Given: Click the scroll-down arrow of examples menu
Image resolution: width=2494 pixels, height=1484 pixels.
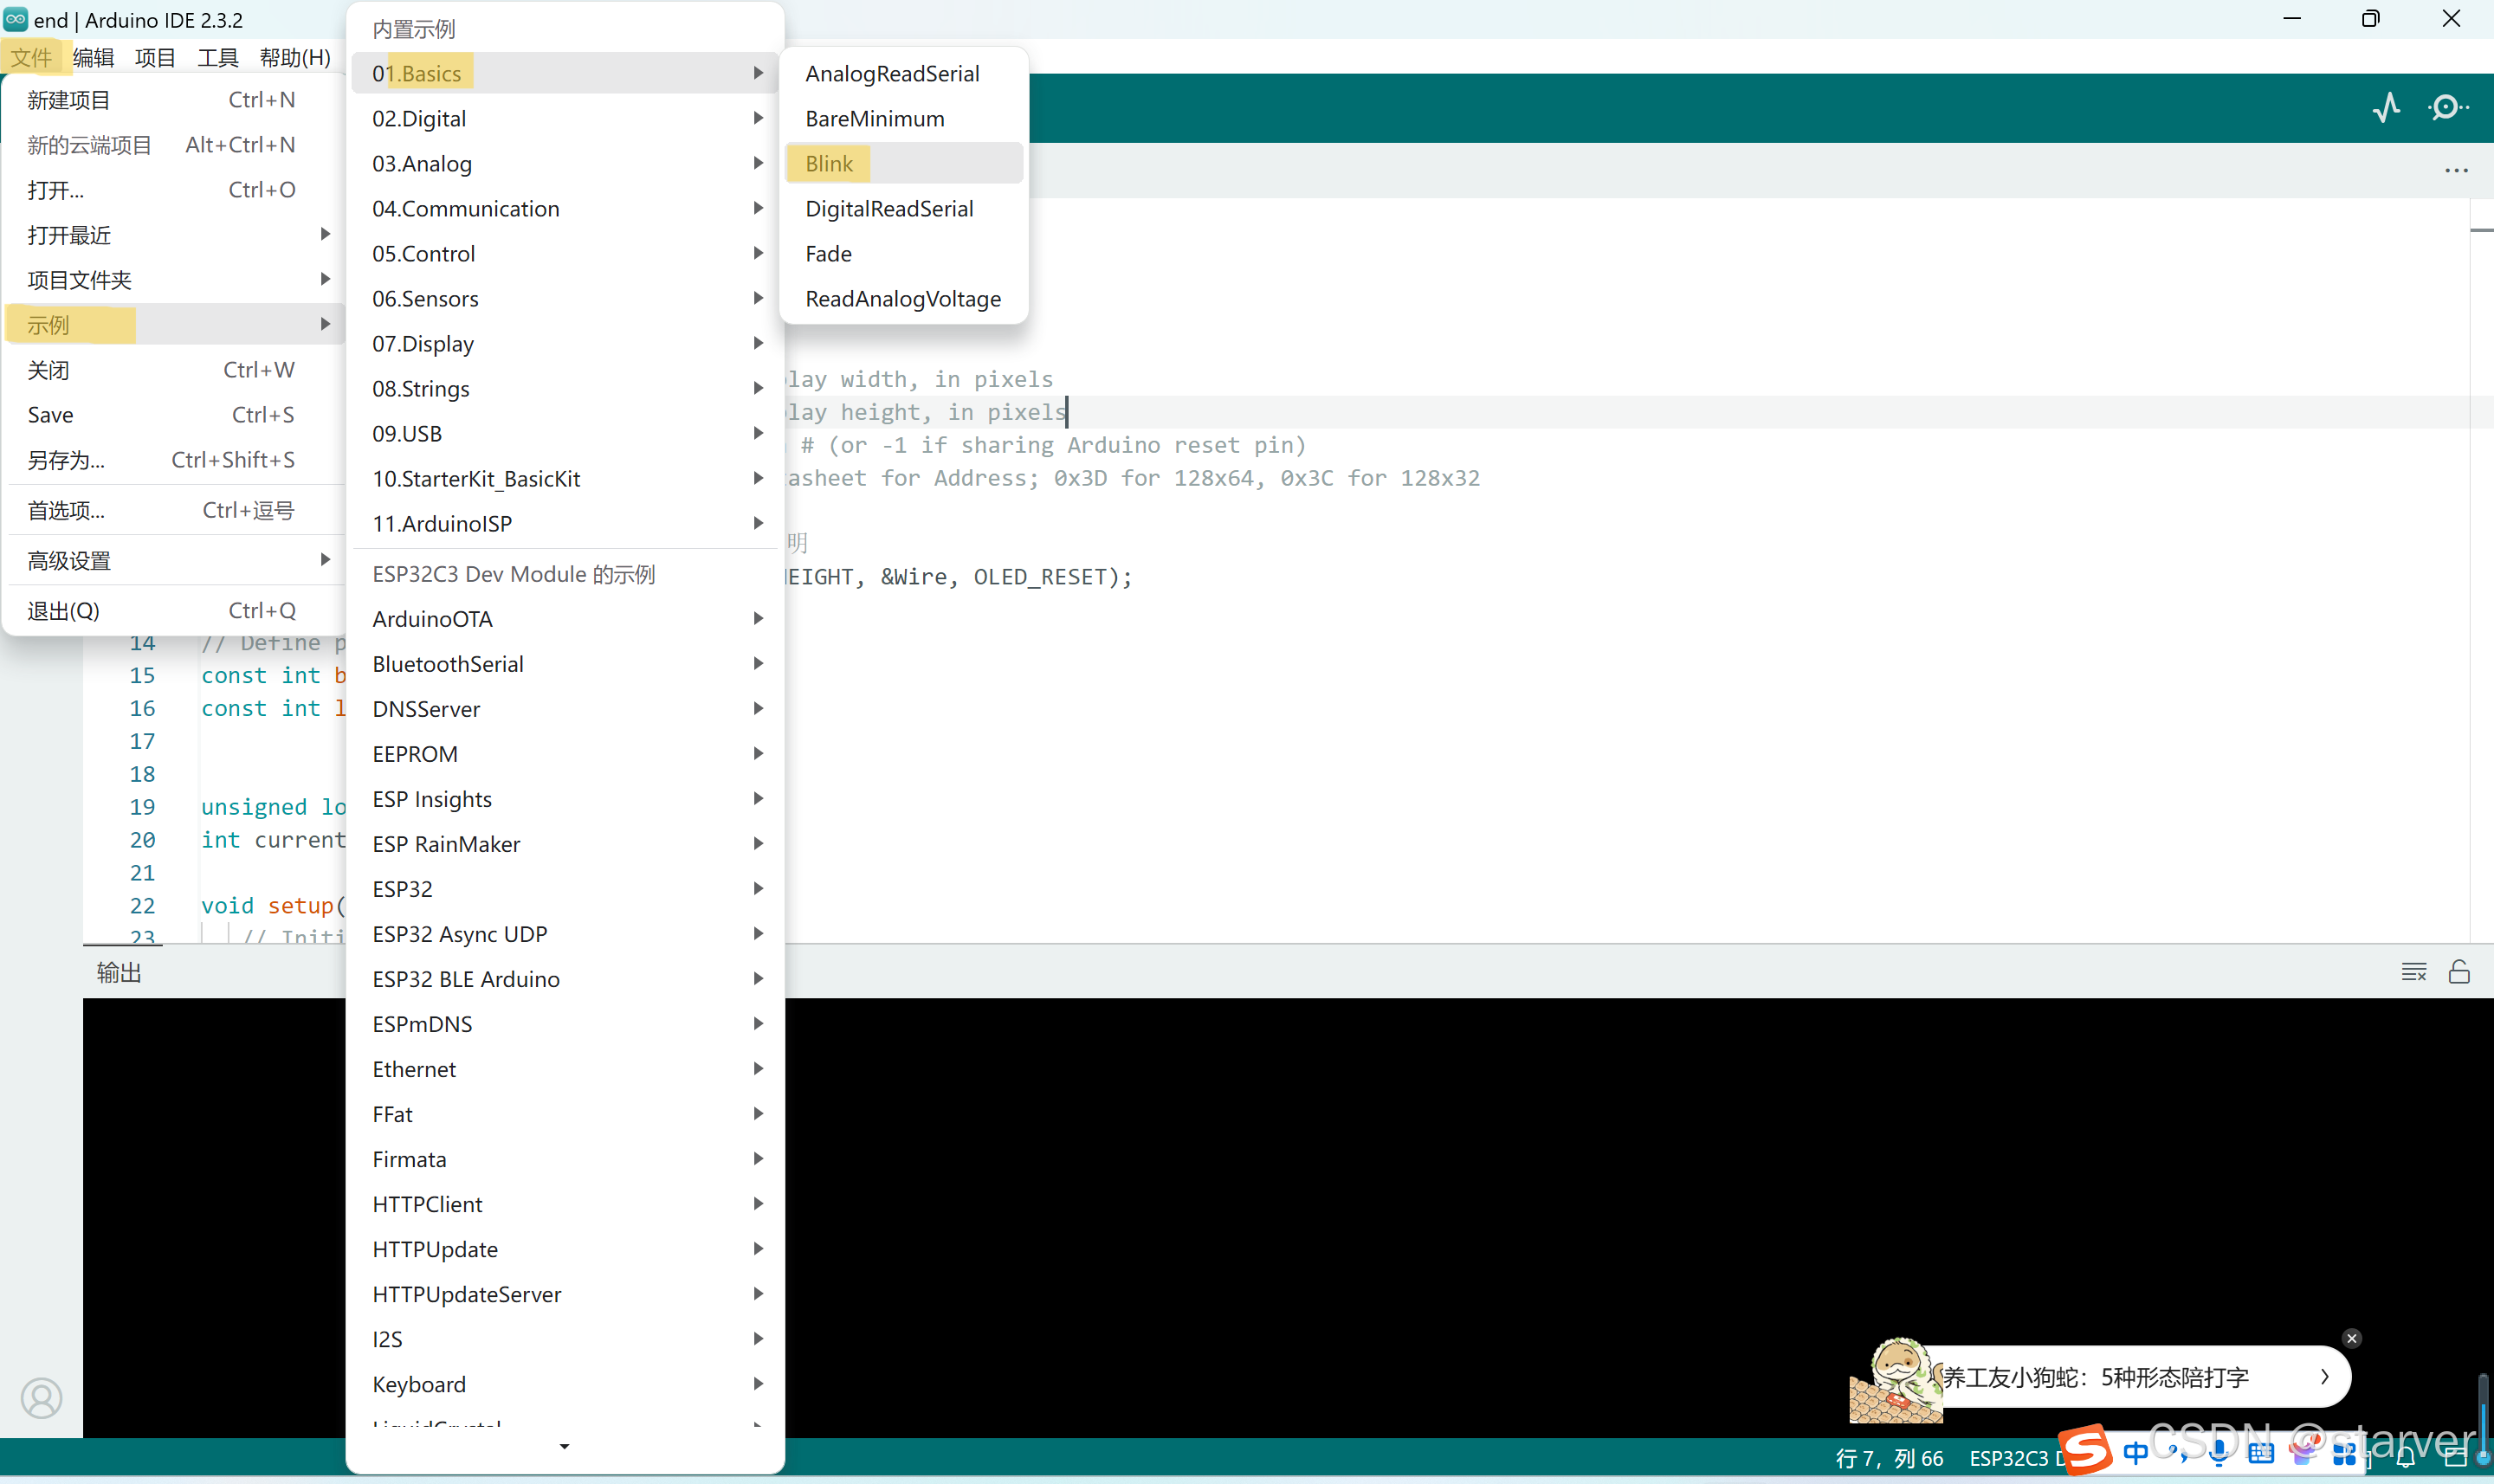Looking at the screenshot, I should pos(565,1447).
